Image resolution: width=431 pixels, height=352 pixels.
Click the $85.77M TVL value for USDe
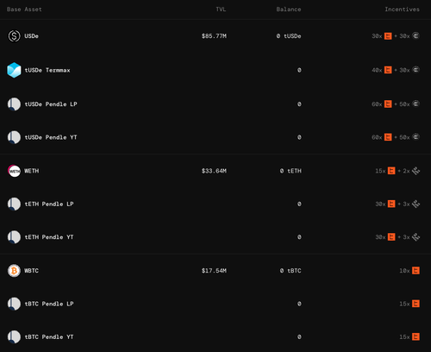tap(214, 36)
